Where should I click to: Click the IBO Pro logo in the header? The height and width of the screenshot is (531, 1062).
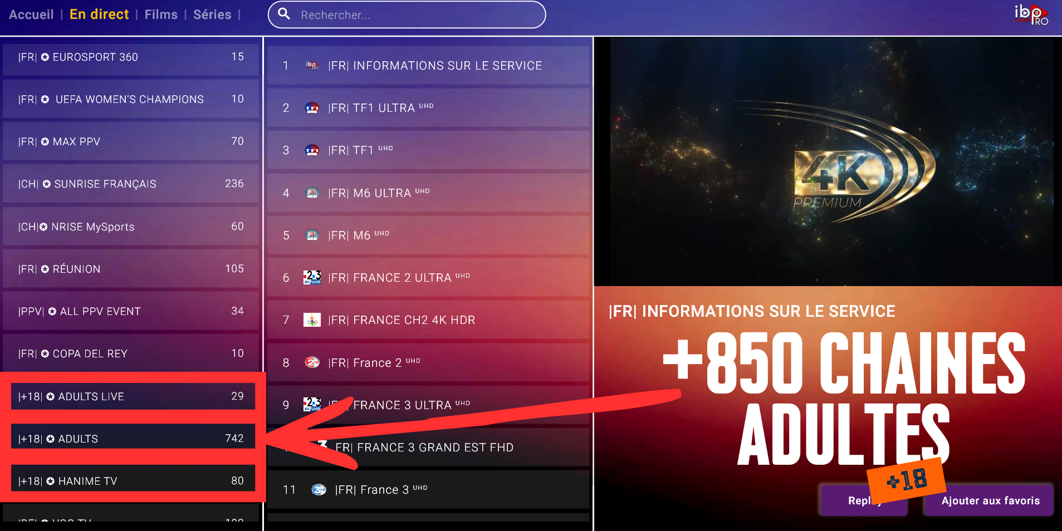[1031, 14]
